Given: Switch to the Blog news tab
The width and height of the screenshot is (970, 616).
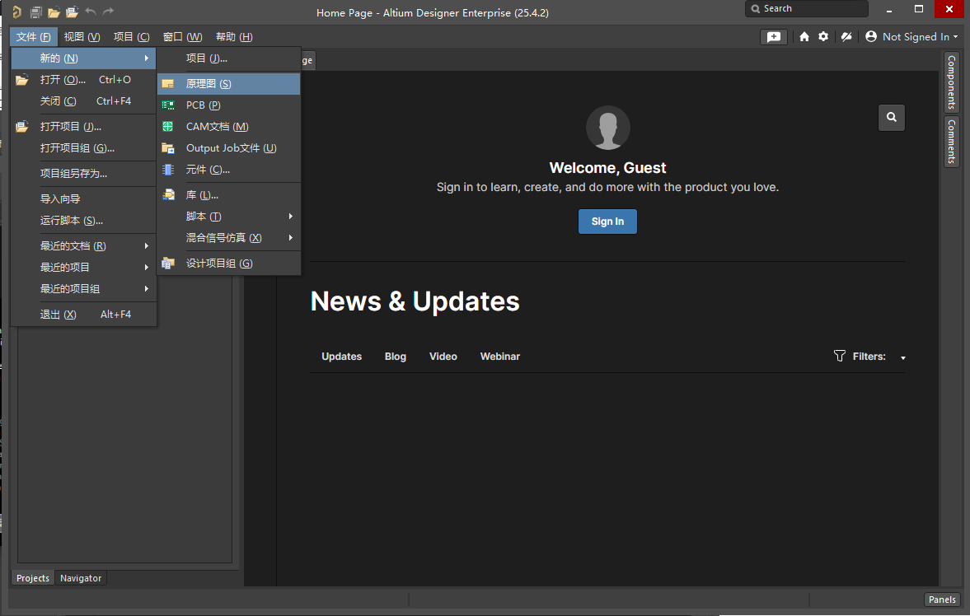Looking at the screenshot, I should pyautogui.click(x=396, y=357).
